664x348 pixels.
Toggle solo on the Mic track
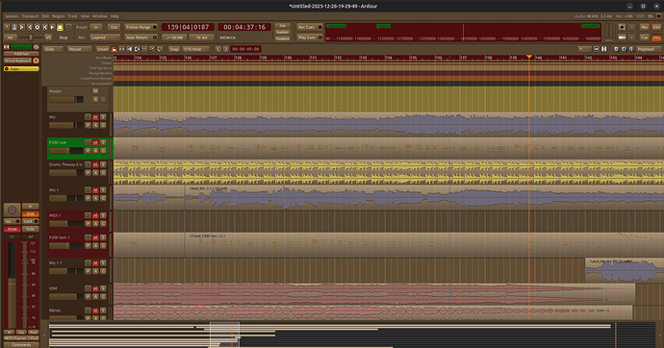[103, 117]
